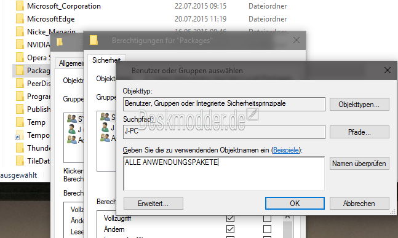Open the Beispiele link

286,150
